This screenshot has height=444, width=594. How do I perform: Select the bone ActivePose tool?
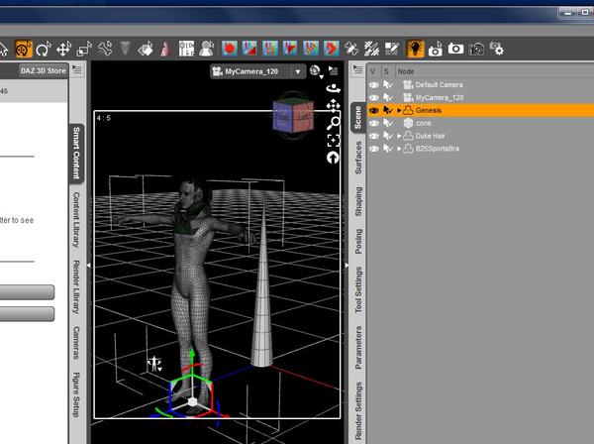click(x=105, y=50)
